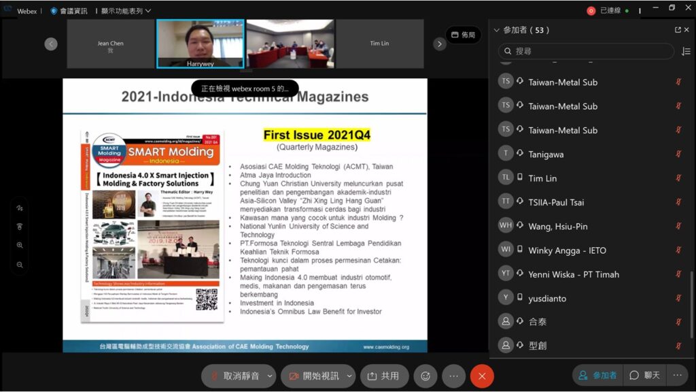Select participant yusdianto
Viewport: 696px width, 392px height.
pos(591,298)
